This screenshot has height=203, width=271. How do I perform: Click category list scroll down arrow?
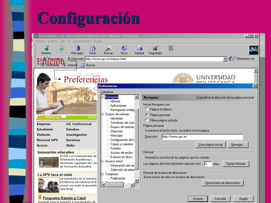point(137,181)
